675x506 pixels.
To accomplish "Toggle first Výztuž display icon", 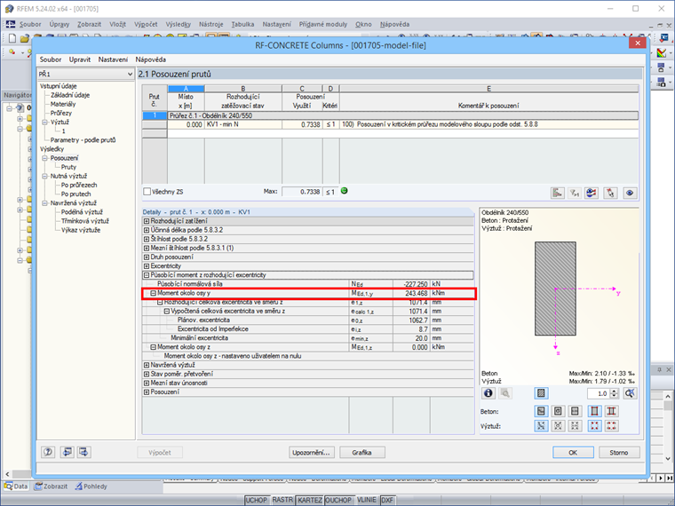I will [541, 425].
